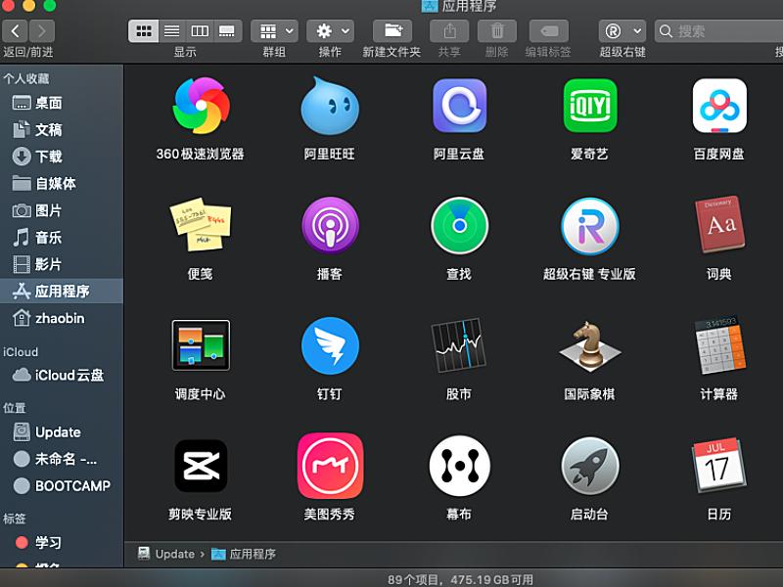The image size is (783, 587).
Task: Open the 爱奇艺 iQIYI app
Action: click(590, 106)
